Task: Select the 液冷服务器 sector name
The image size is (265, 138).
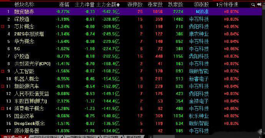Action: point(27,131)
